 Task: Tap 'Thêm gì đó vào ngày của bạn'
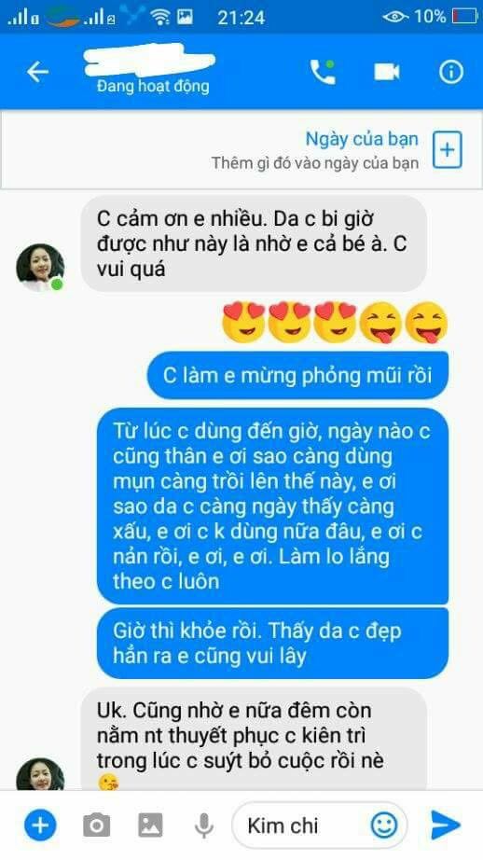[315, 163]
